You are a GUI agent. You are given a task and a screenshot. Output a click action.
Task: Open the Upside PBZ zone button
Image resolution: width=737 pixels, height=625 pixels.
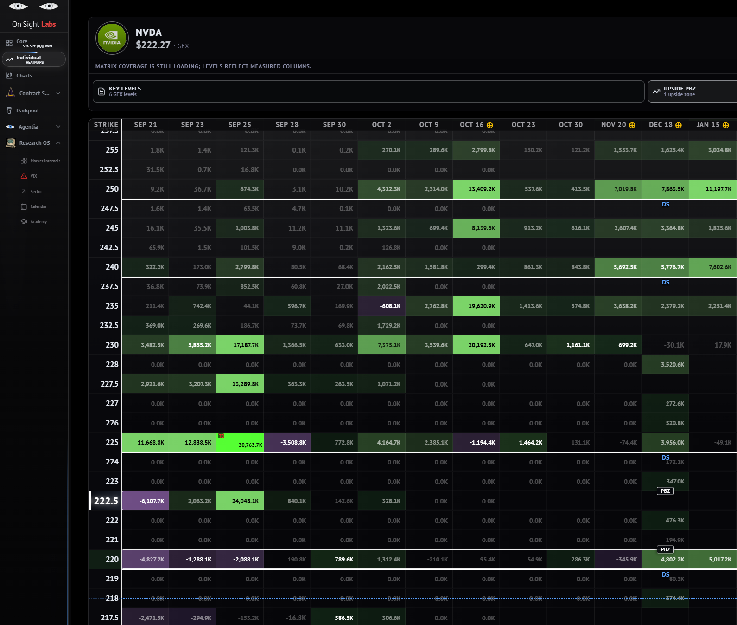(x=693, y=91)
